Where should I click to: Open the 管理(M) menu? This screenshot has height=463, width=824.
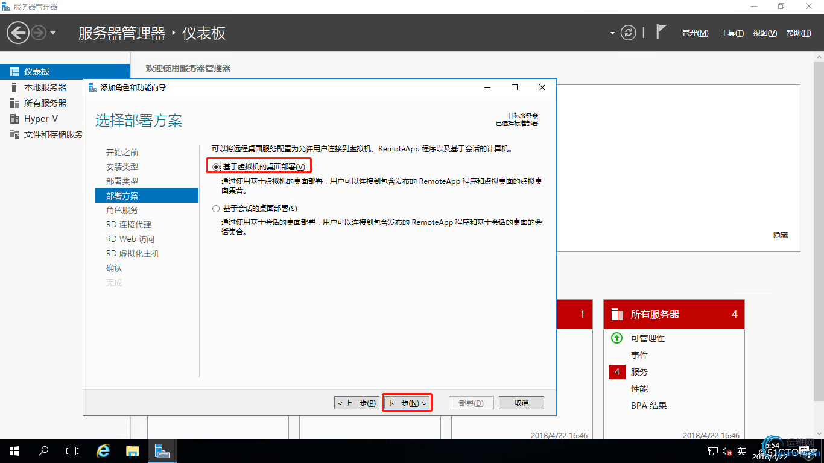pyautogui.click(x=695, y=33)
